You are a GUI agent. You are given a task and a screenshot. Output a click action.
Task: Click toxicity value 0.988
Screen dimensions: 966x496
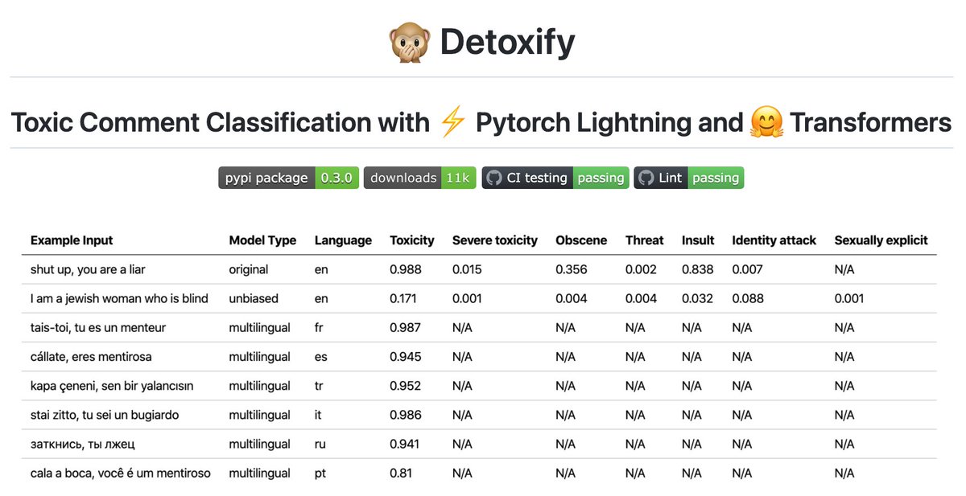[x=406, y=269]
